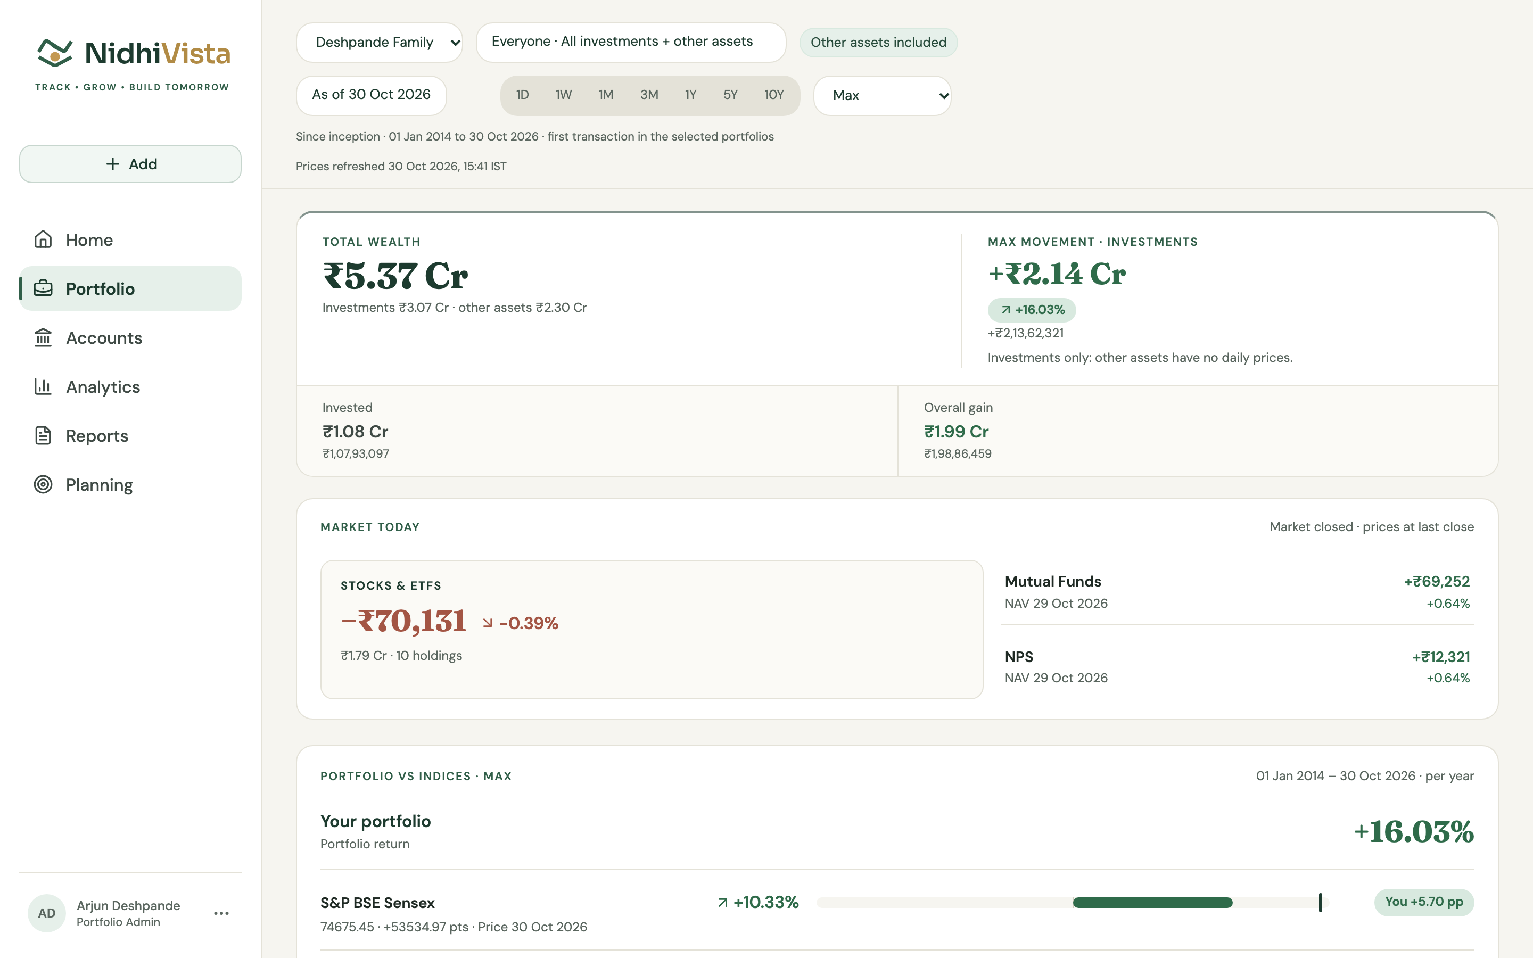Click the Mutual Funds row
The height and width of the screenshot is (958, 1533).
tap(1237, 592)
